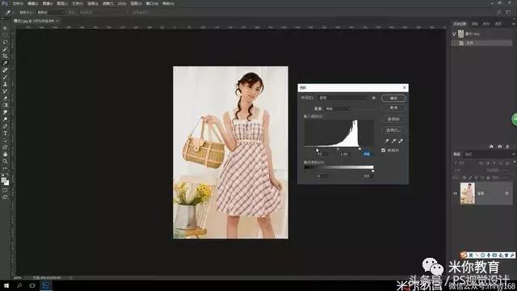Click the gray point eyedropper in Levels

click(393, 141)
